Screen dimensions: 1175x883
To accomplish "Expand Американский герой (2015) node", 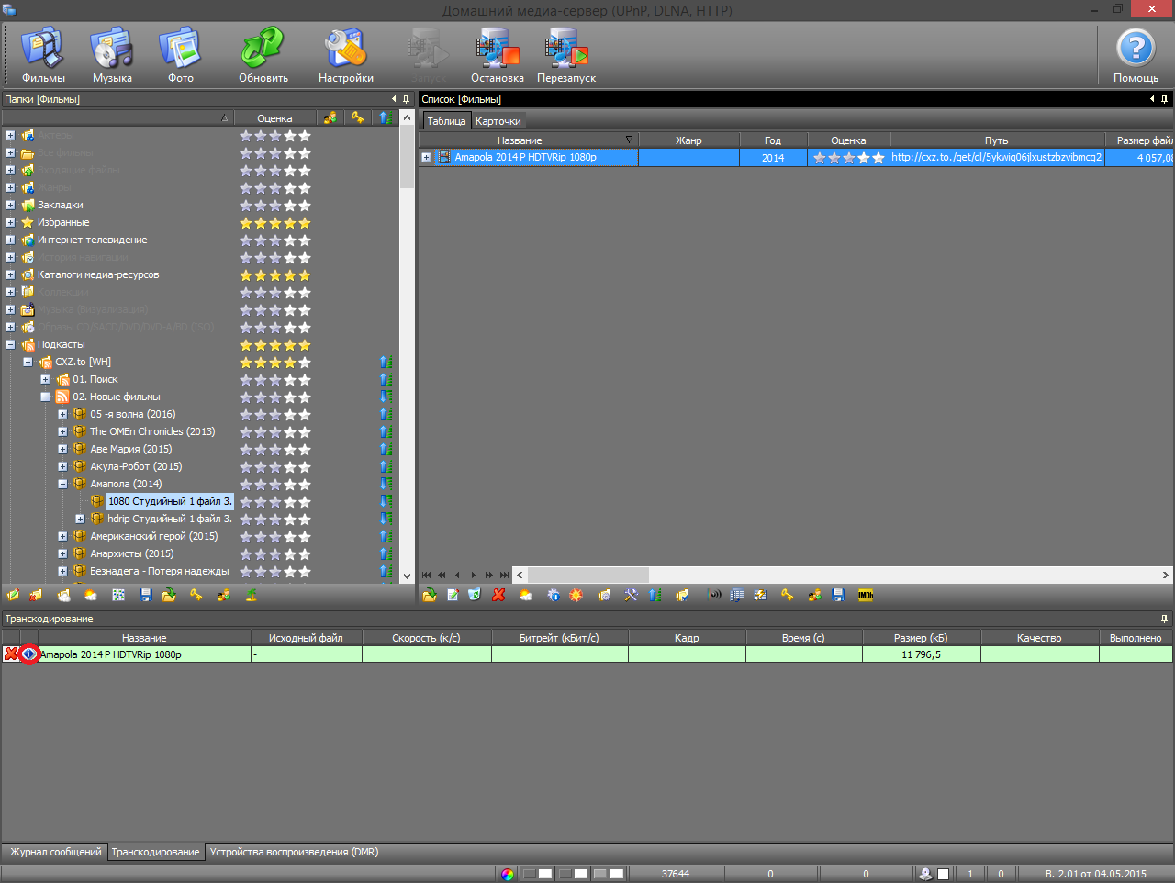I will pyautogui.click(x=62, y=537).
